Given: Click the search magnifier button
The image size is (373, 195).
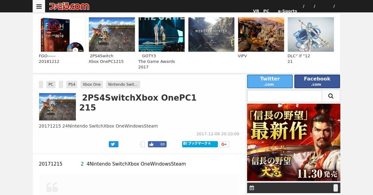Looking at the screenshot, I should pyautogui.click(x=331, y=96).
